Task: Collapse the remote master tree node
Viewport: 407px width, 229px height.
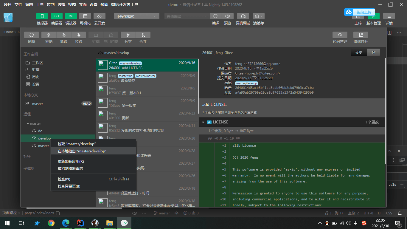Action: coord(28,123)
